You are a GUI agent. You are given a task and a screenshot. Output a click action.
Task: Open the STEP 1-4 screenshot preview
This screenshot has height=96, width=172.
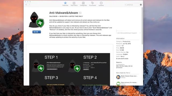pos(70,69)
